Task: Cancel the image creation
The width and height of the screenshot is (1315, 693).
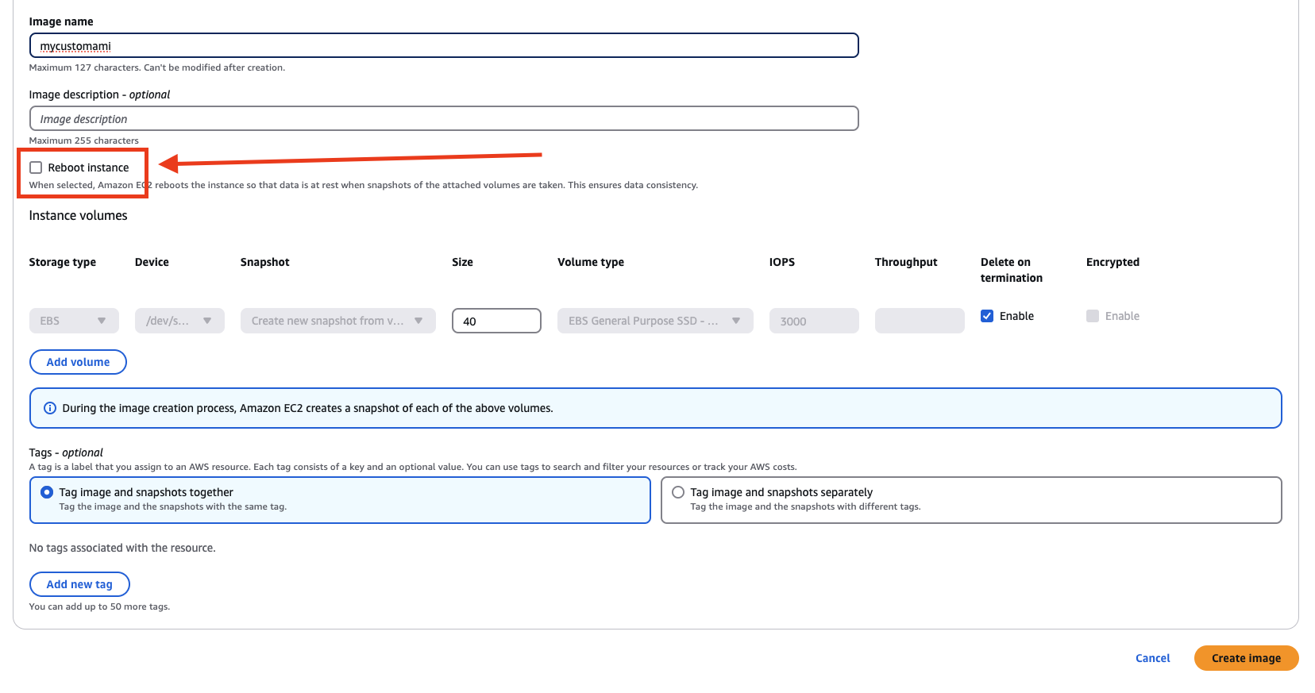Action: (1152, 658)
